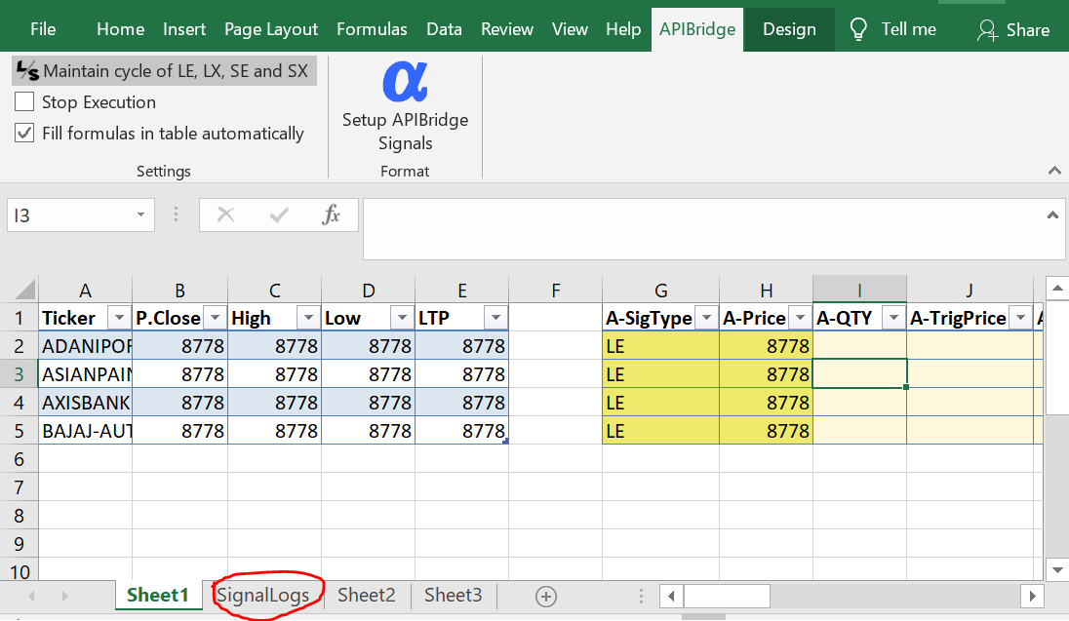This screenshot has width=1069, height=621.
Task: Open the Ticker column filter dropdown
Action: pyautogui.click(x=119, y=318)
